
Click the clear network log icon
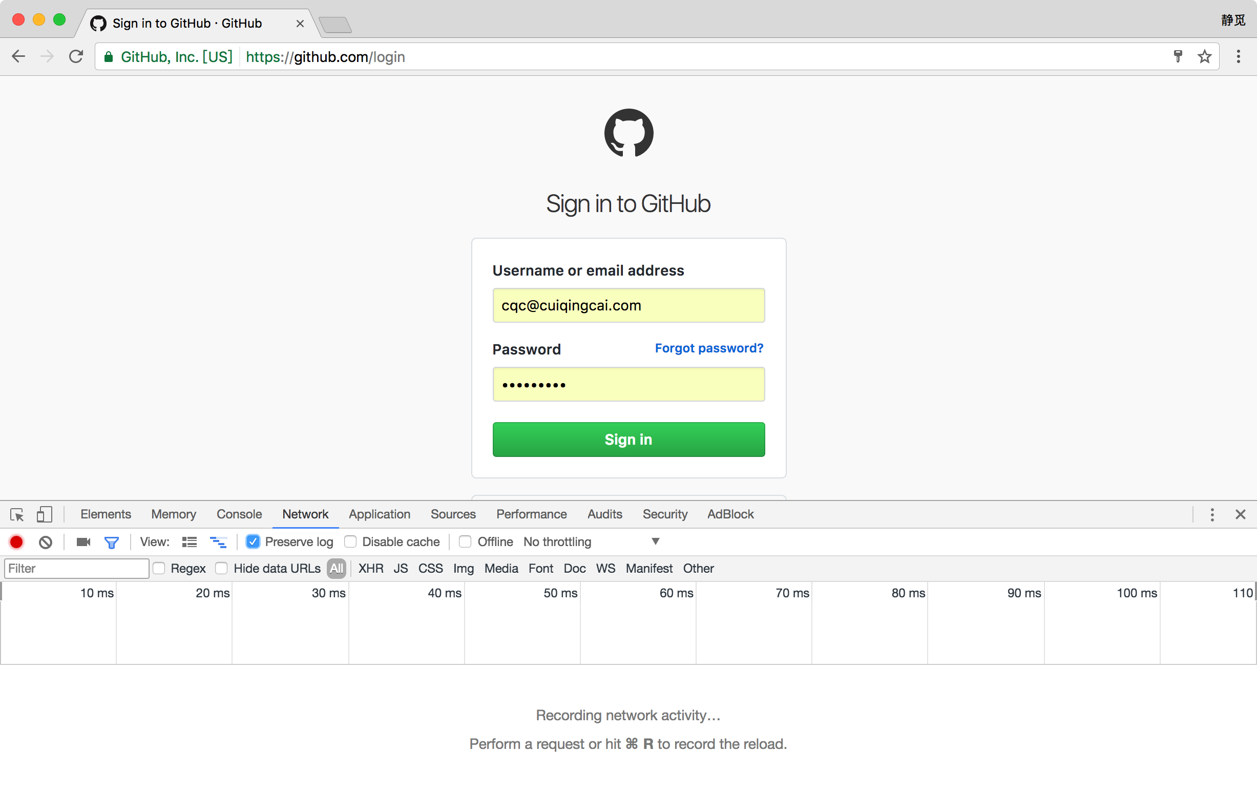coord(45,542)
